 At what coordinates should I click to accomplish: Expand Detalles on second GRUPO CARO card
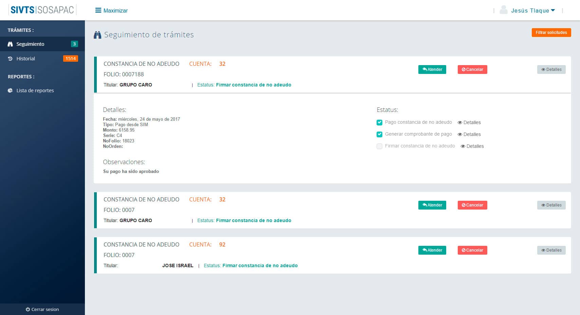click(x=551, y=205)
